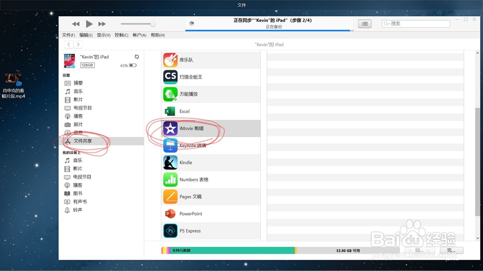Select the Keynote 讲演 app icon
This screenshot has width=483, height=271.
click(170, 145)
